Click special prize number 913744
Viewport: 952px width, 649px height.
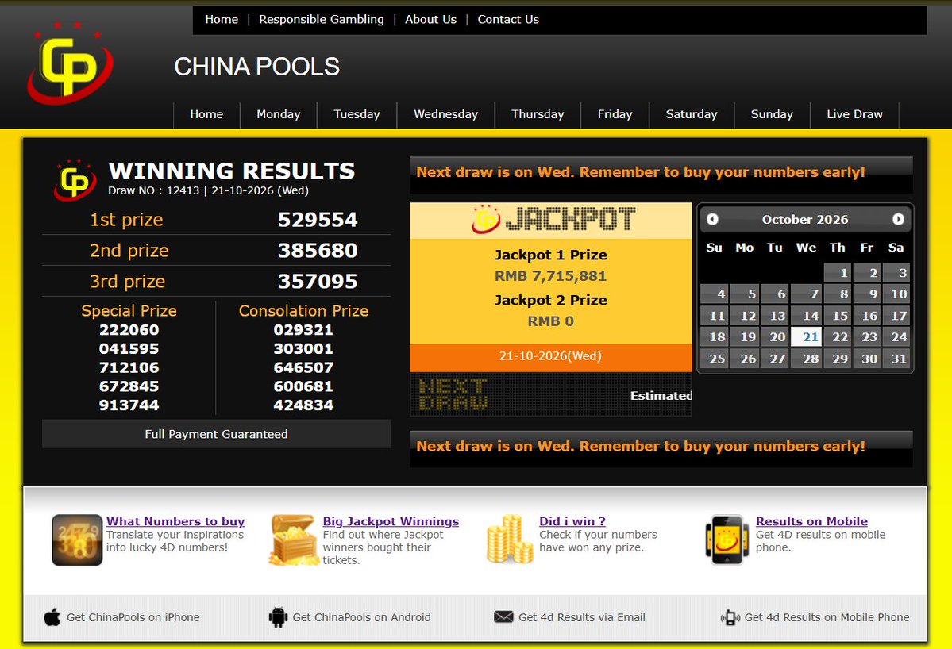129,405
